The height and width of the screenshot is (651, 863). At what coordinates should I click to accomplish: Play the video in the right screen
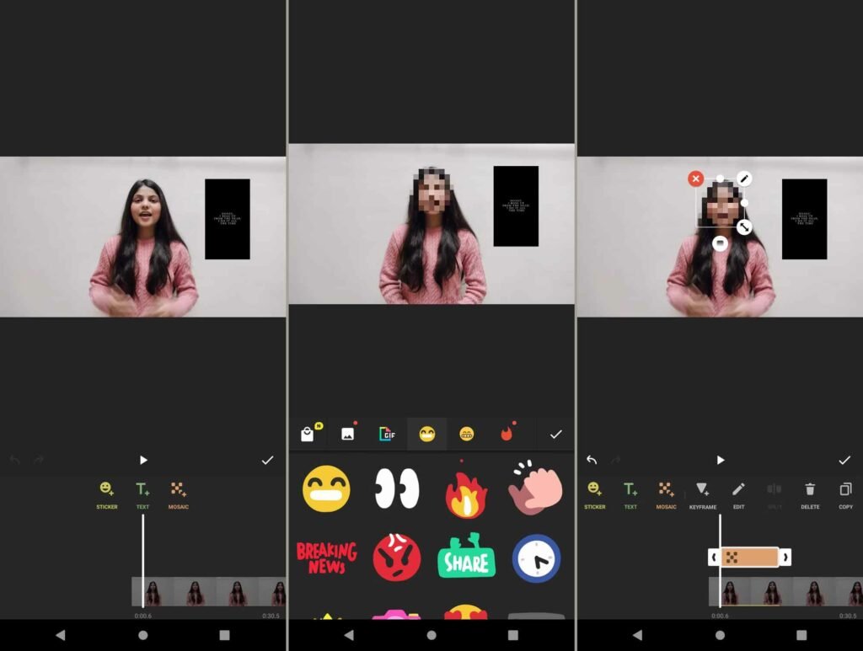coord(720,460)
